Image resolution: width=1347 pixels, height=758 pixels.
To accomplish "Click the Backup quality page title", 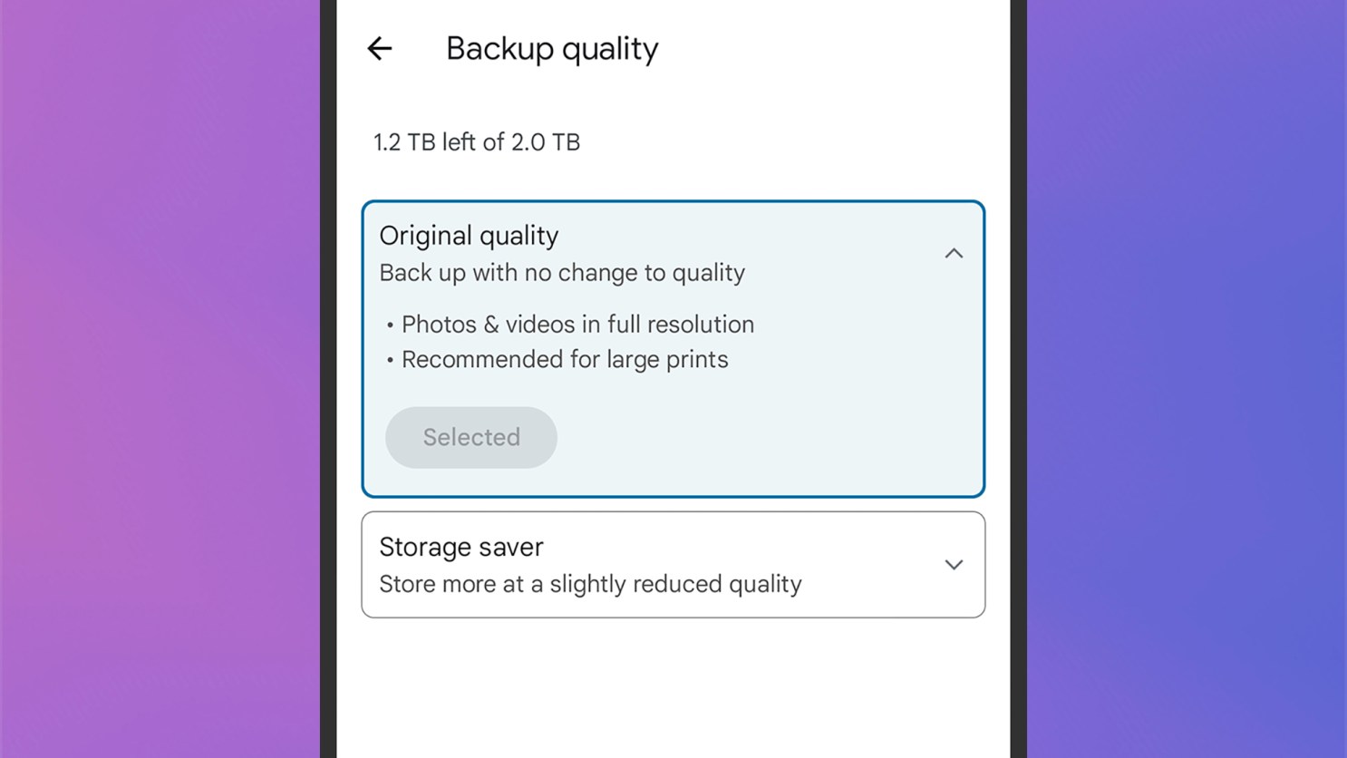I will (552, 49).
